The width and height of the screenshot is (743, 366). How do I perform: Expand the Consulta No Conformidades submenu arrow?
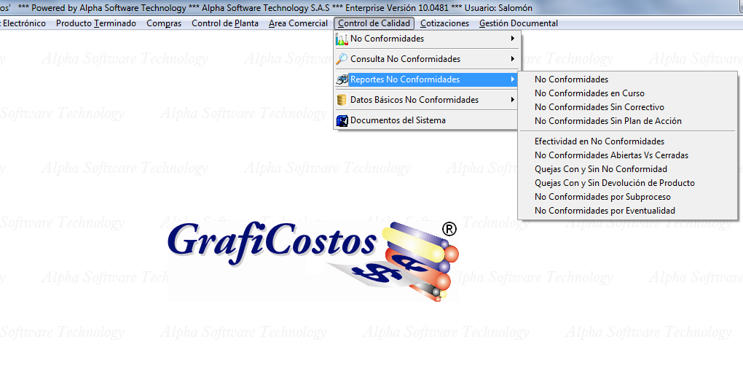513,59
